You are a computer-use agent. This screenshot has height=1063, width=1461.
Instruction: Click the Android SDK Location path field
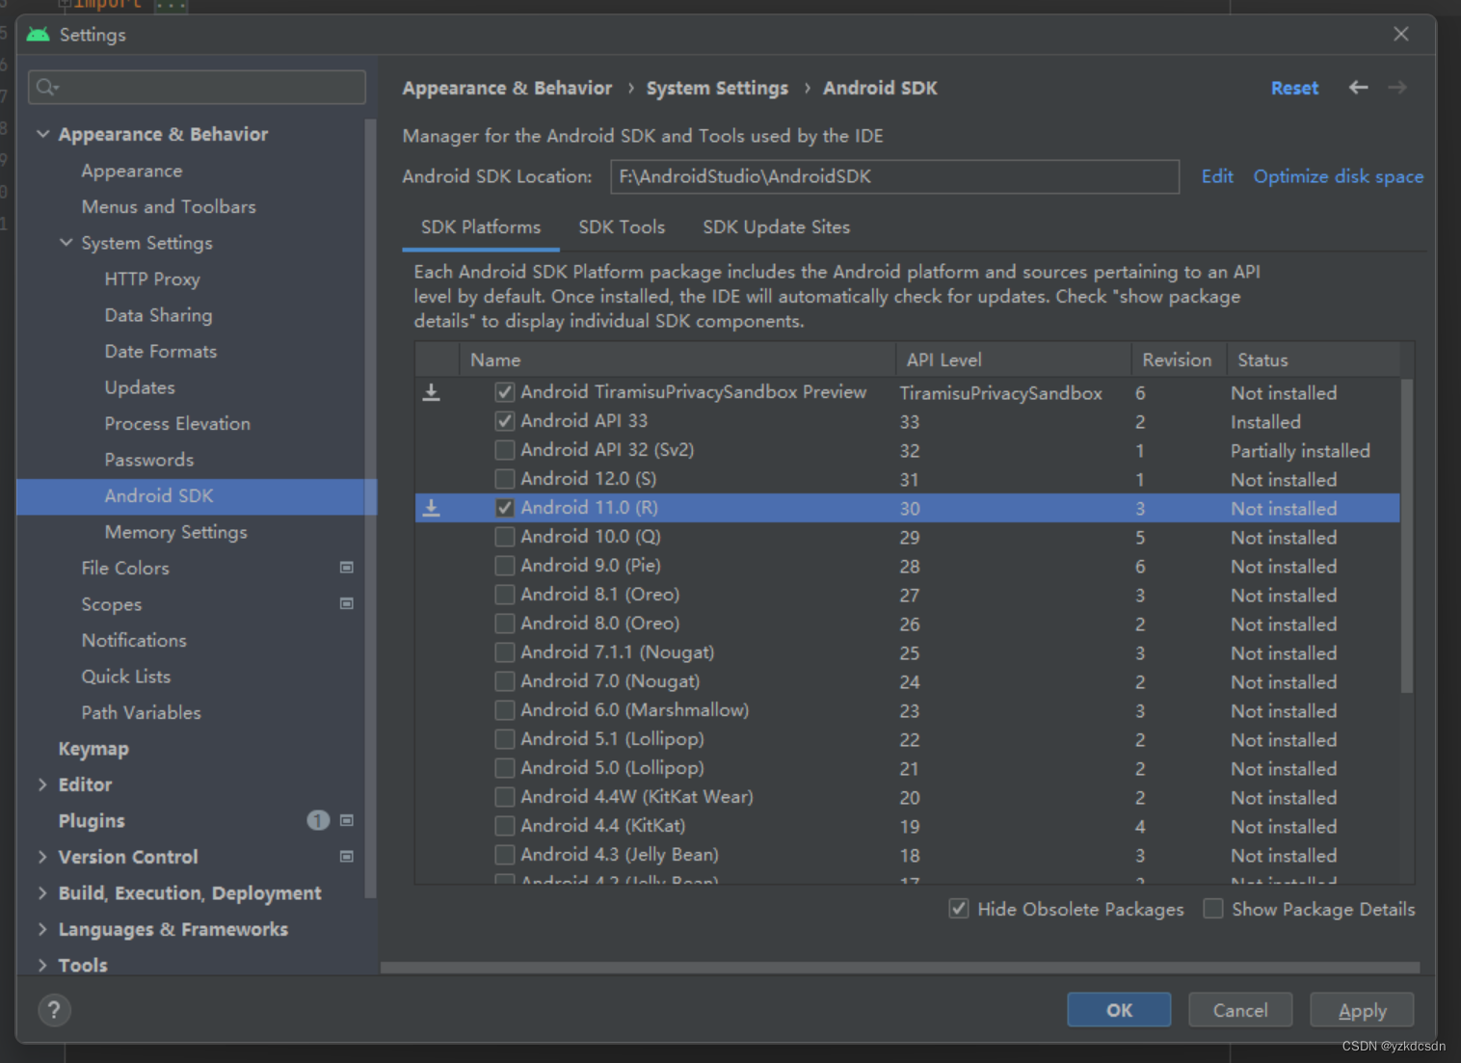[x=894, y=176]
